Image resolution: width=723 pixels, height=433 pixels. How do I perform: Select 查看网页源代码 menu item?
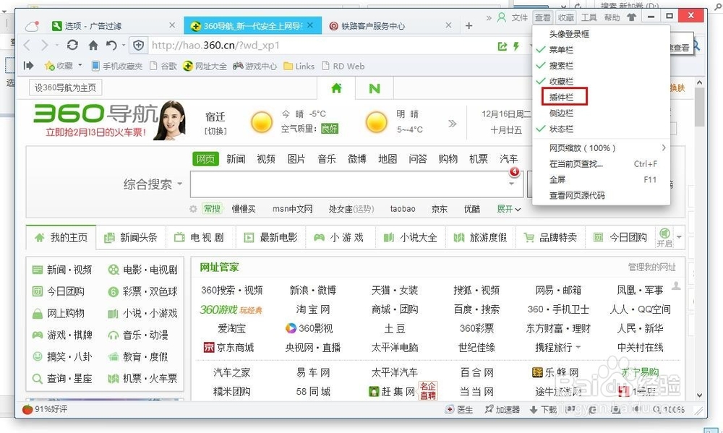[601, 195]
